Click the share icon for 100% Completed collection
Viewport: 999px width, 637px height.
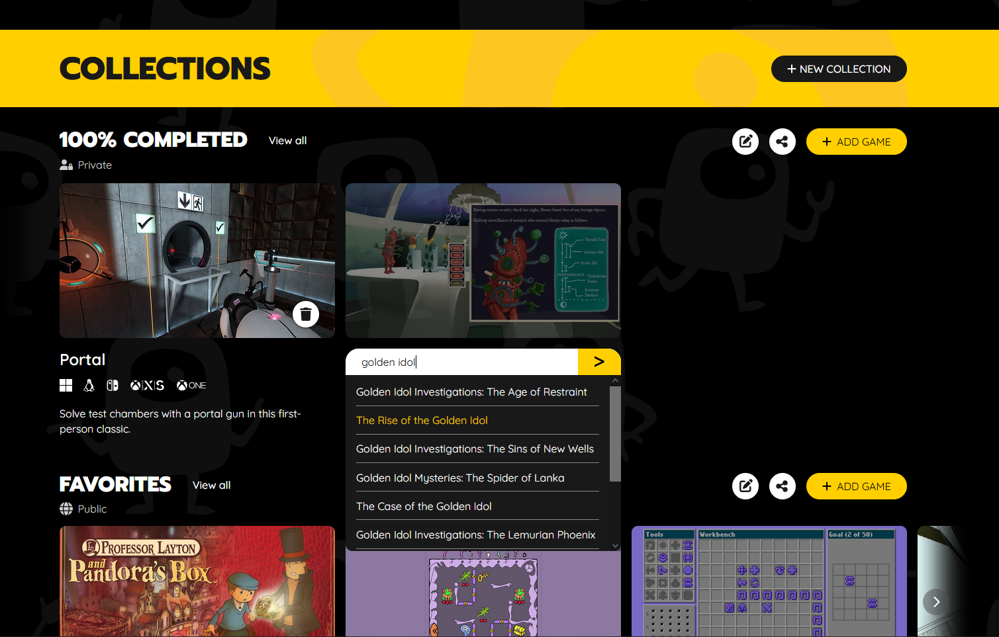click(782, 142)
